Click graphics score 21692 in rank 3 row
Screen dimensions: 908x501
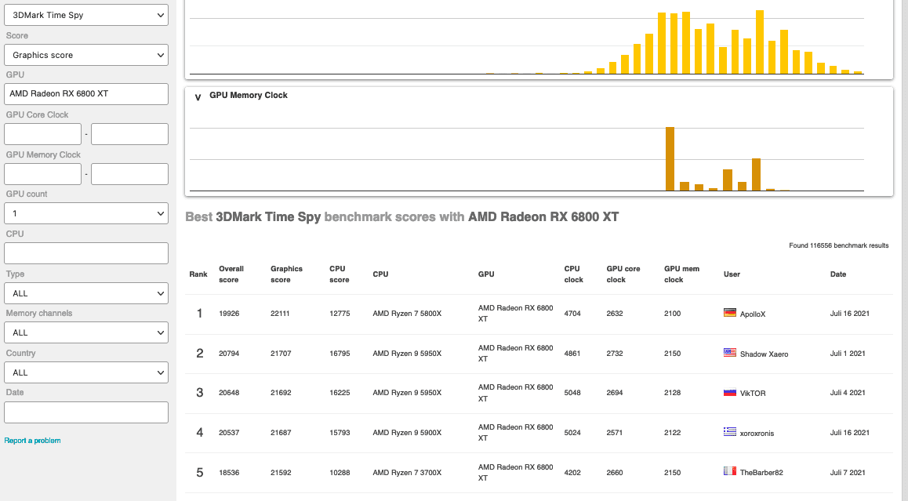(x=281, y=393)
